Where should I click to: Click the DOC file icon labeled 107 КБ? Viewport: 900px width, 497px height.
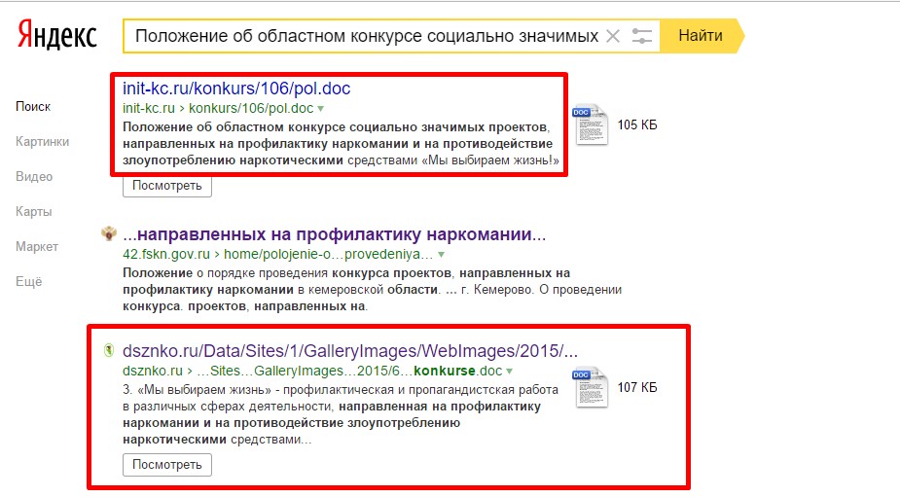[x=590, y=387]
